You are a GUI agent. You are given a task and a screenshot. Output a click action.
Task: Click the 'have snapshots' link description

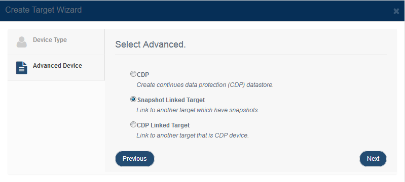click(x=198, y=110)
